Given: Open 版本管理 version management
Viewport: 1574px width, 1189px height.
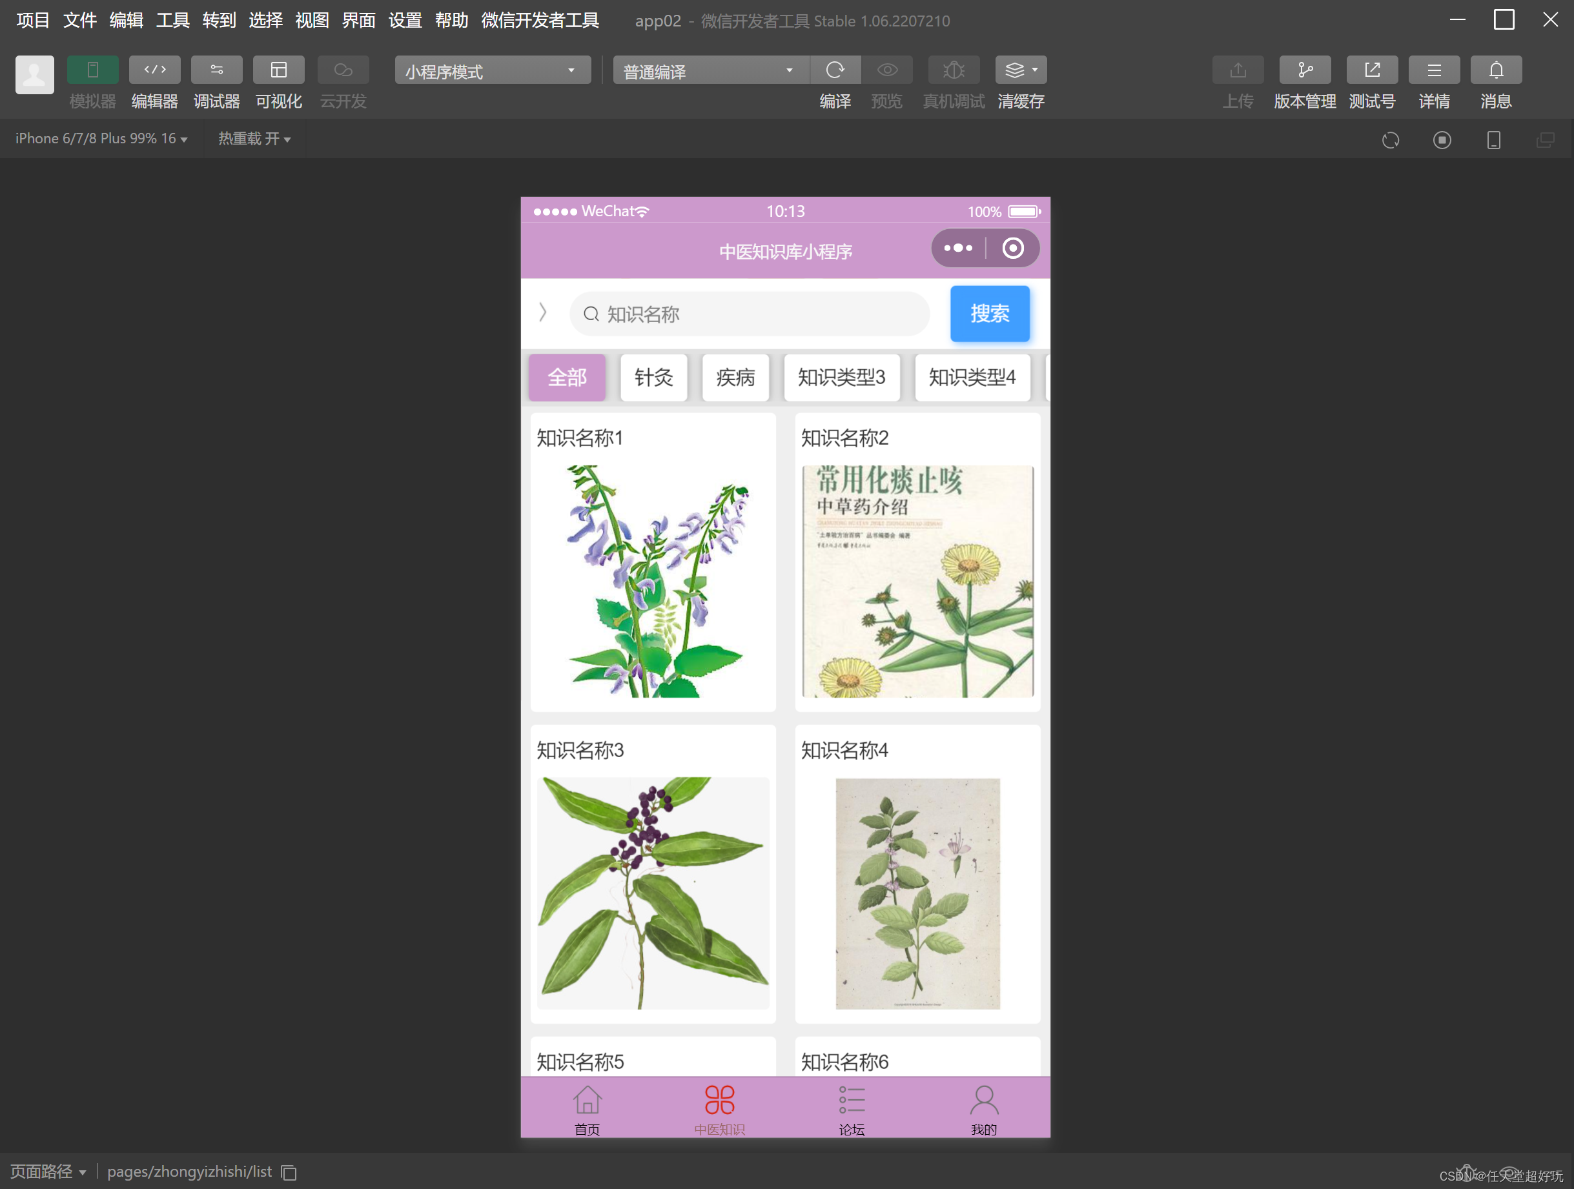Looking at the screenshot, I should [1304, 70].
